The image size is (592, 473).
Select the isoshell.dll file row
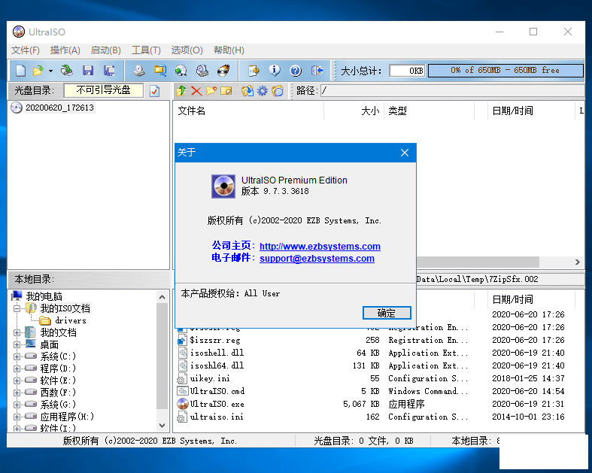coord(378,353)
